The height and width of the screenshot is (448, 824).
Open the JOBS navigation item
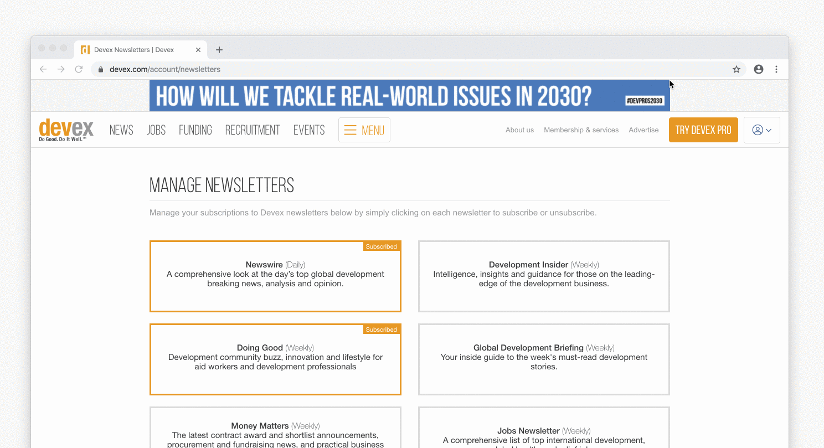pos(156,130)
